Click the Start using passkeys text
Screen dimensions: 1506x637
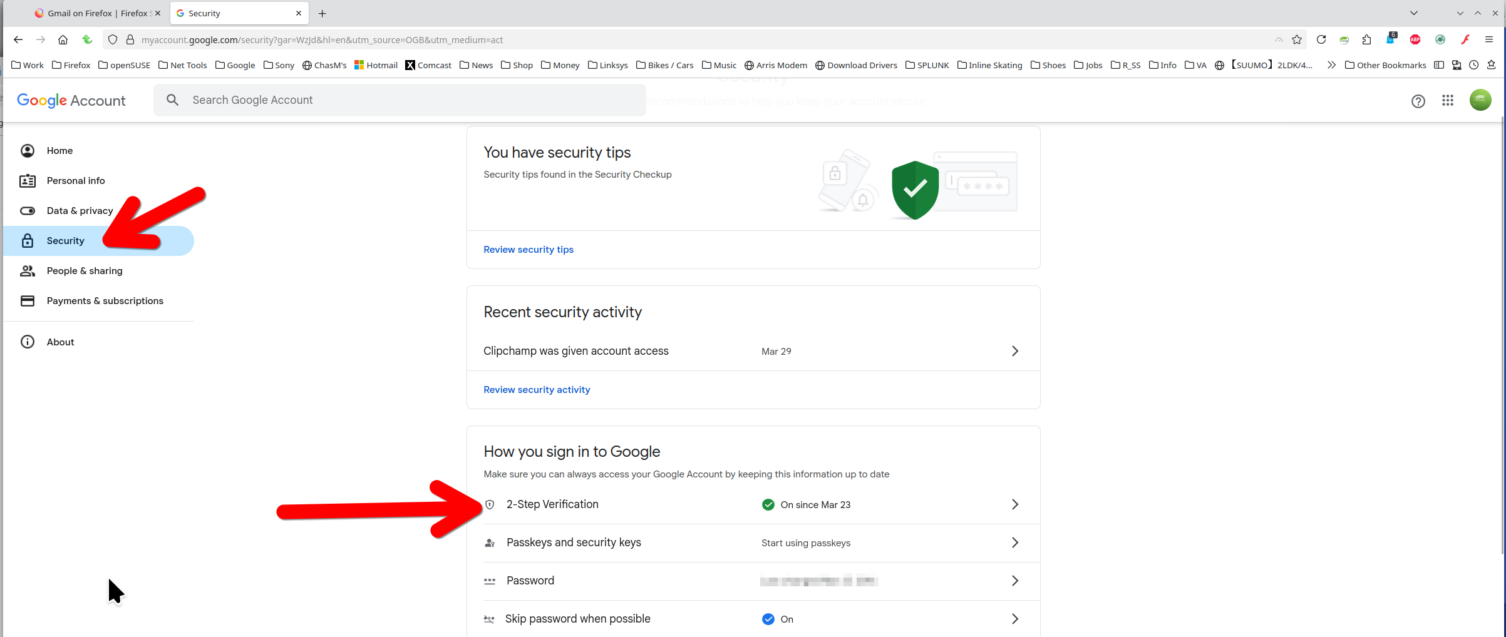pos(806,543)
